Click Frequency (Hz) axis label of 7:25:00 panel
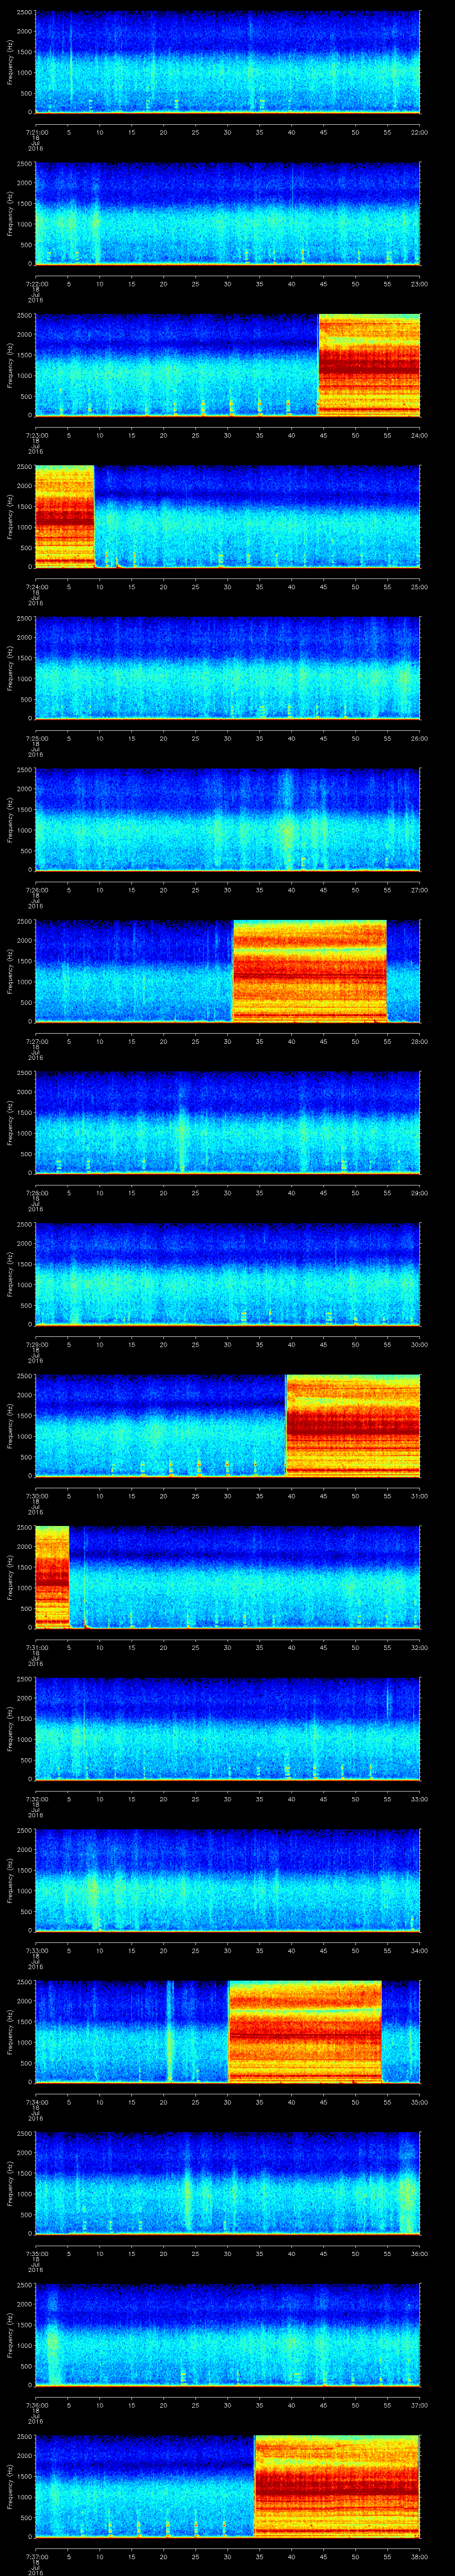Image resolution: width=455 pixels, height=2576 pixels. pos(10,668)
